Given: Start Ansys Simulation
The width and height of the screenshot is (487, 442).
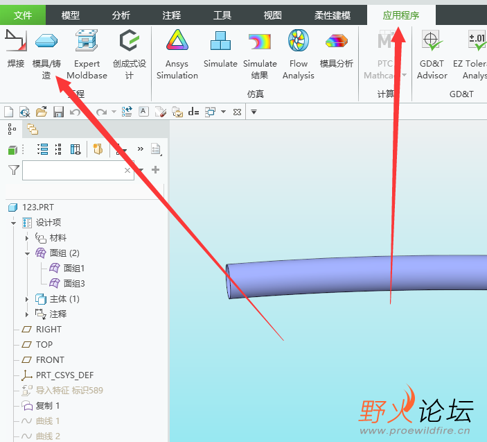Looking at the screenshot, I should 177,53.
